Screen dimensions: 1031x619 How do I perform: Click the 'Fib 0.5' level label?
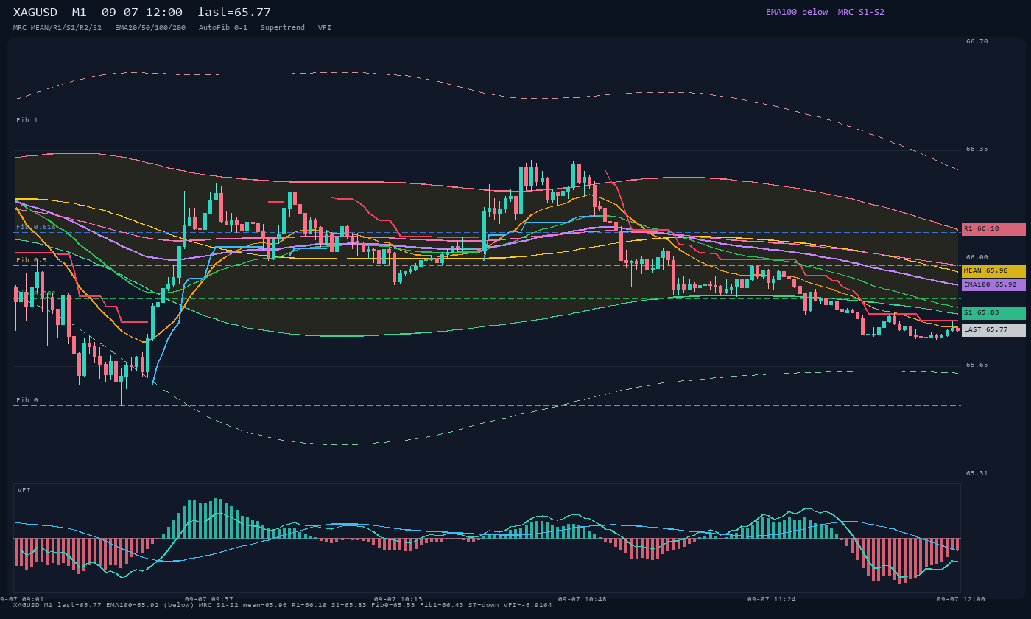click(x=32, y=260)
